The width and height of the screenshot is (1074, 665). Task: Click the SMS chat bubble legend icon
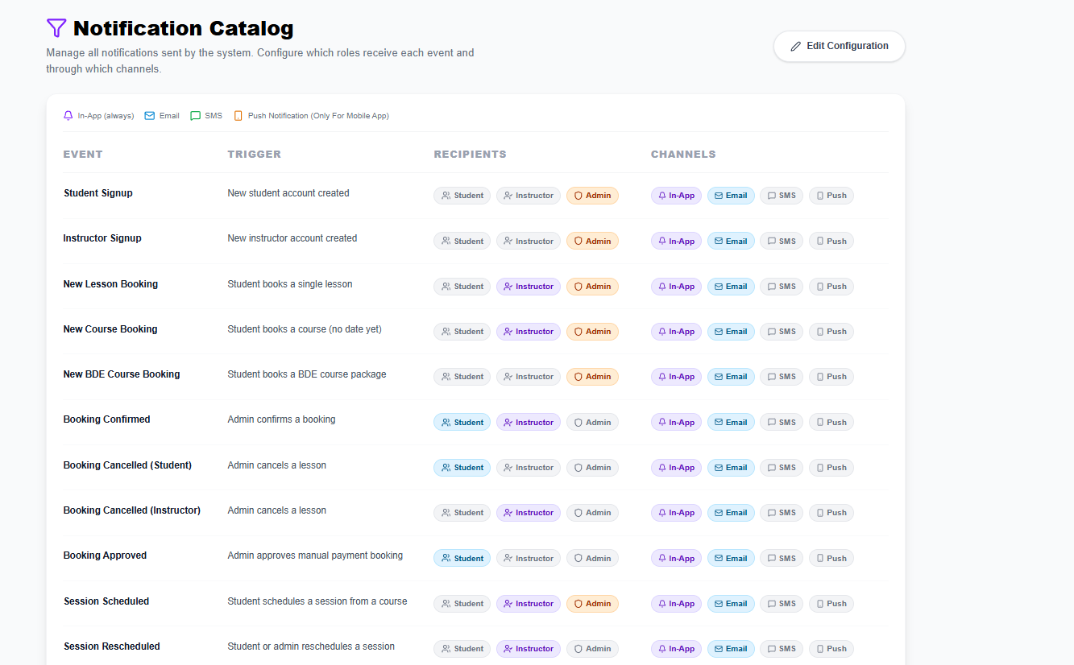[x=195, y=116]
